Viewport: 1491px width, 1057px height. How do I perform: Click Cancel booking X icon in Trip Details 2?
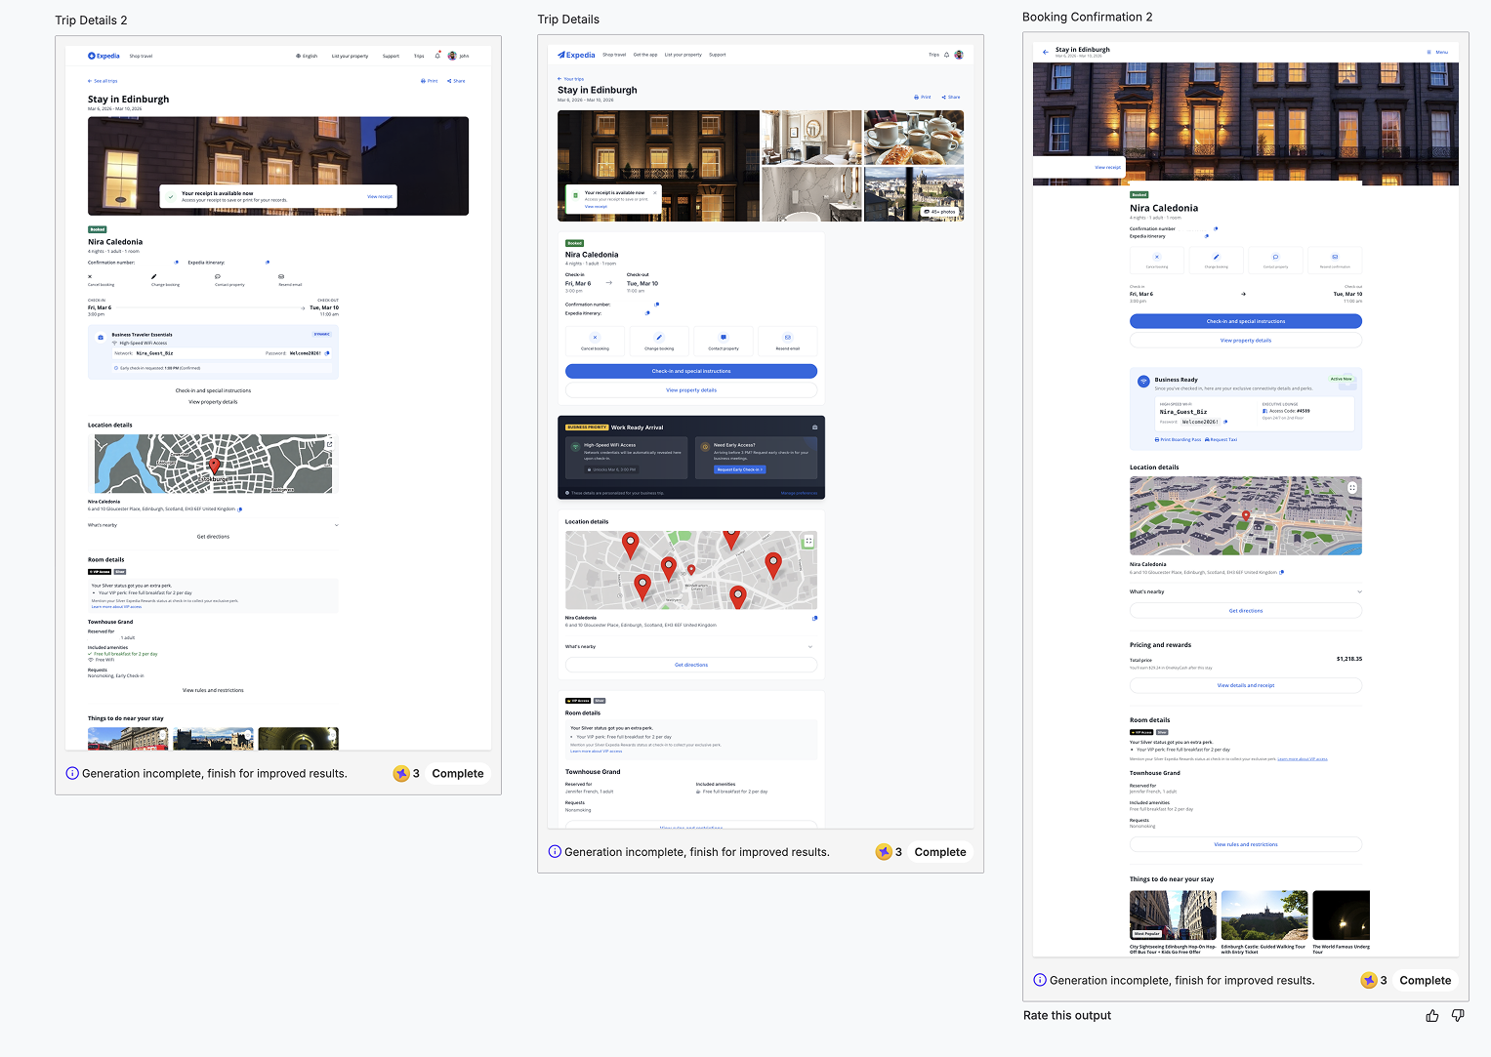pos(90,276)
